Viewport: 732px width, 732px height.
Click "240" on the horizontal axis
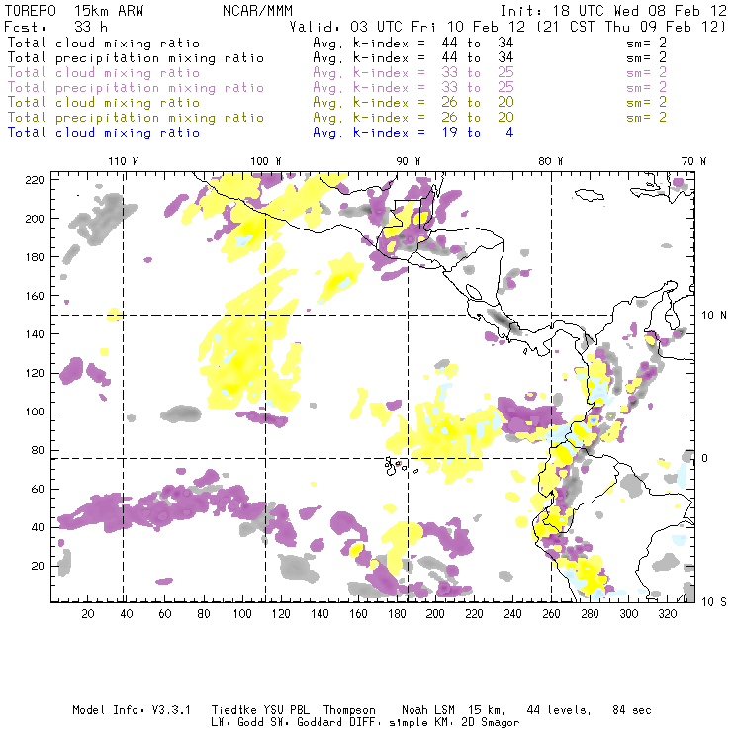512,614
